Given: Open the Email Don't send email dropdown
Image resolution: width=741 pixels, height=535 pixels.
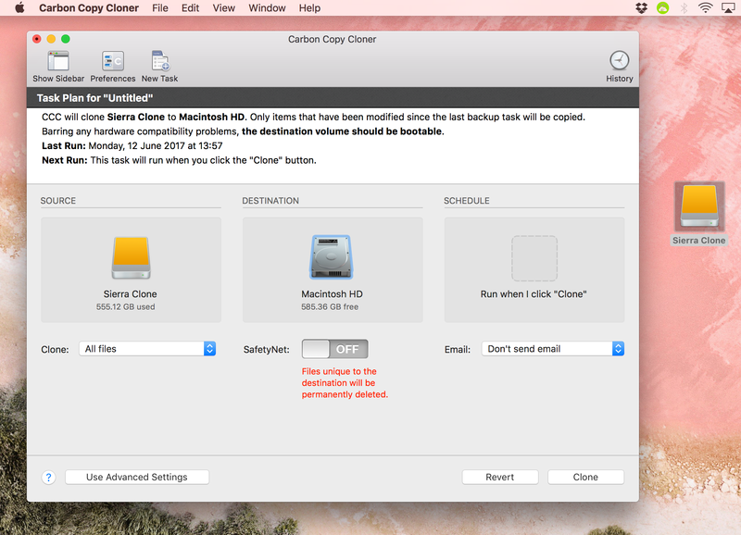Looking at the screenshot, I should (x=552, y=349).
